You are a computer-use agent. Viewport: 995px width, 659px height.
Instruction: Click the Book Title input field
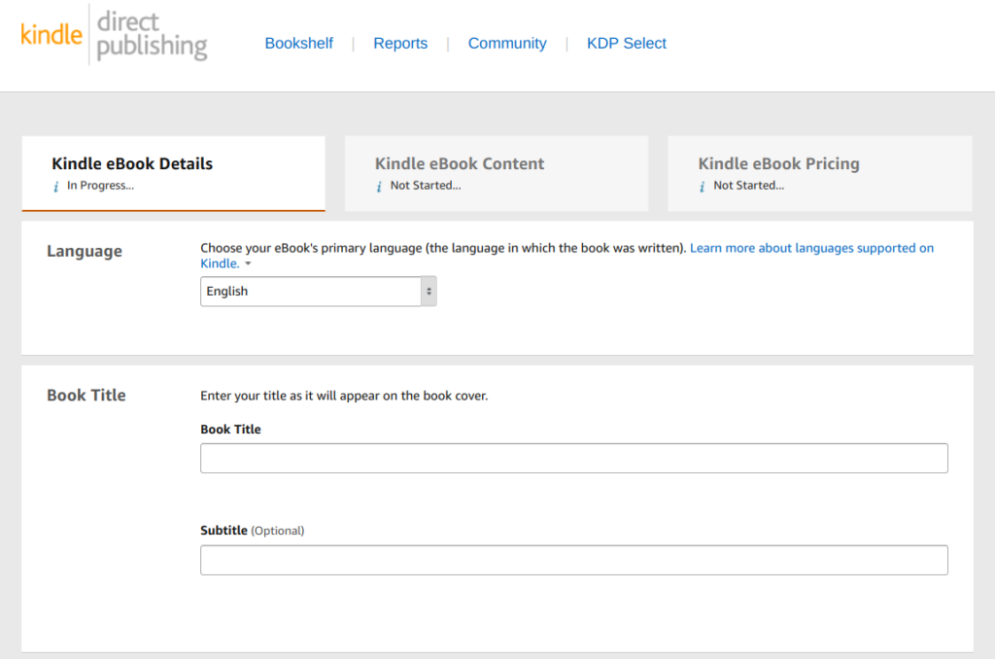point(573,458)
